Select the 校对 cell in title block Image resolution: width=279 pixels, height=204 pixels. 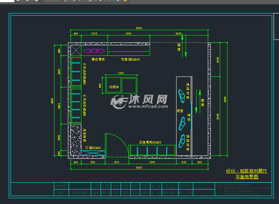pos(135,193)
